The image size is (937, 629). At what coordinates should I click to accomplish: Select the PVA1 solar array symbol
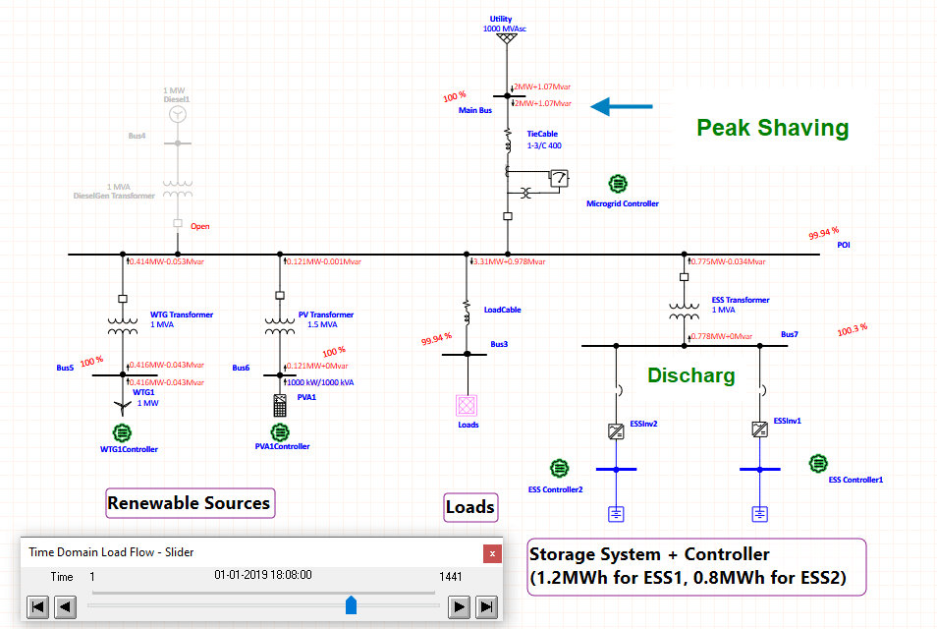tap(279, 405)
